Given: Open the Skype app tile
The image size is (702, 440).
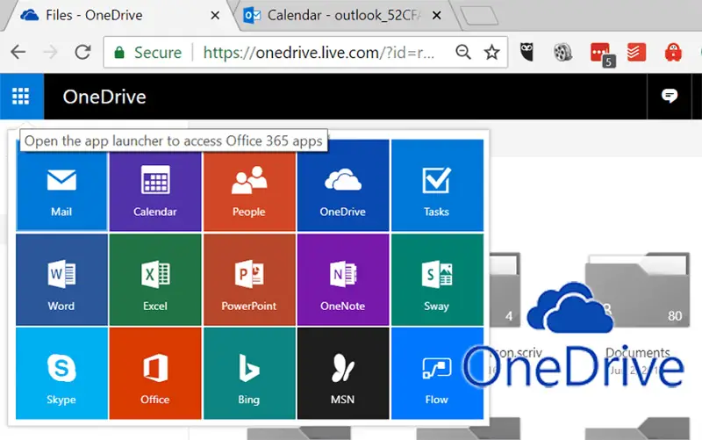Looking at the screenshot, I should (61, 373).
